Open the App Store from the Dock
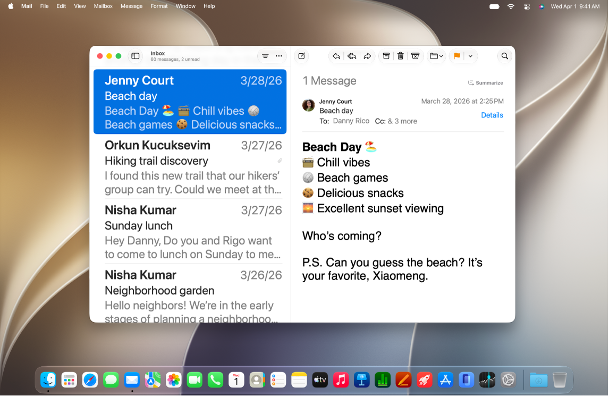This screenshot has width=609, height=396. 445,380
